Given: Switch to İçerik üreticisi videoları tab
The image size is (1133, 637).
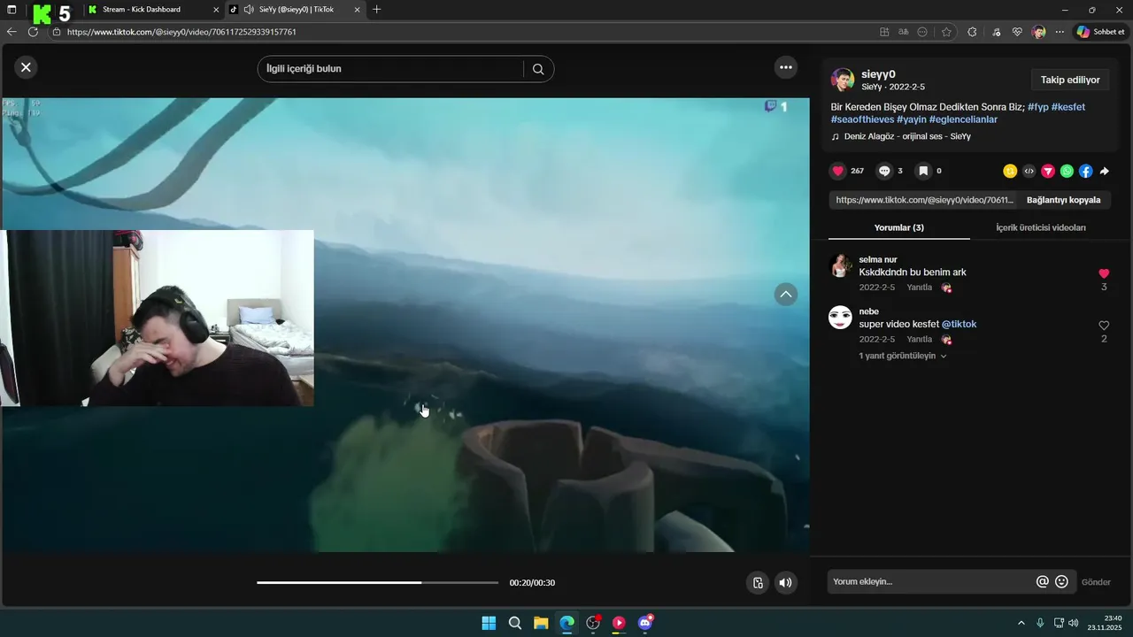Looking at the screenshot, I should 1041,227.
